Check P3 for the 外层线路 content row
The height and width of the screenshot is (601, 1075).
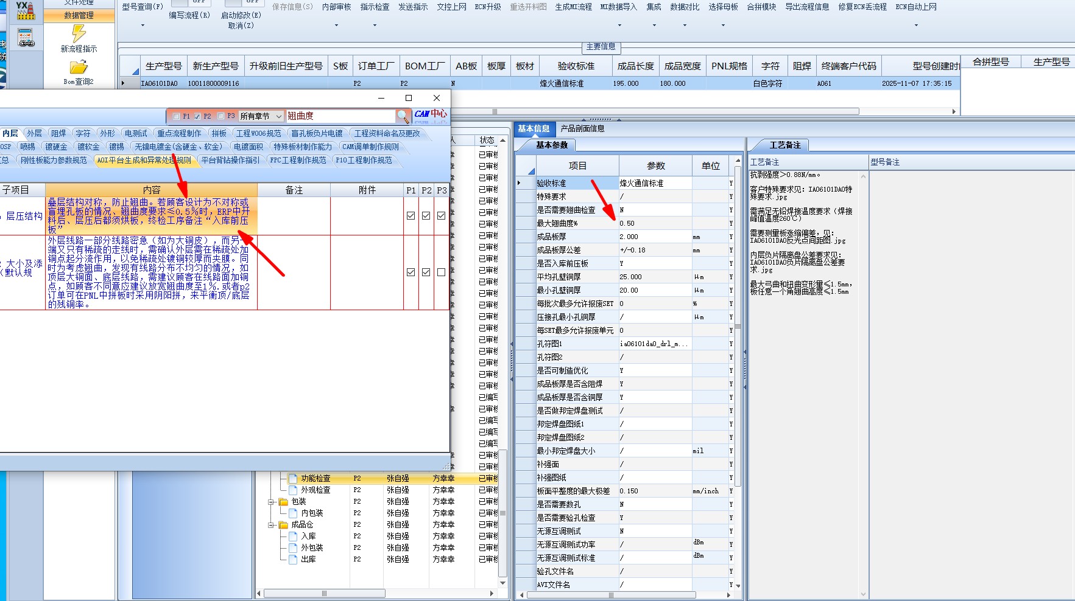tap(442, 273)
